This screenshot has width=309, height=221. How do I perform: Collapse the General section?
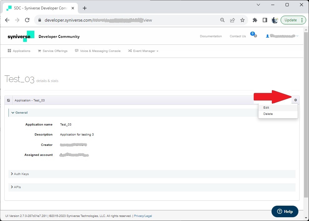pyautogui.click(x=20, y=113)
